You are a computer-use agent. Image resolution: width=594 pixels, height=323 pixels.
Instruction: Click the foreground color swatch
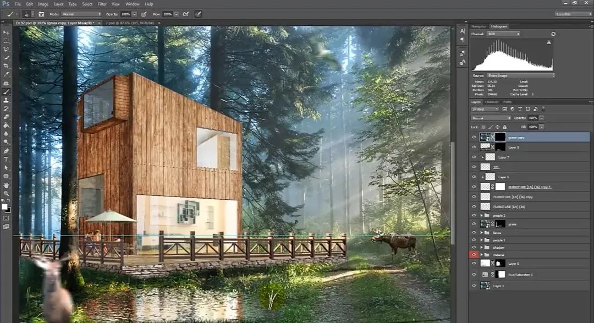(4, 207)
